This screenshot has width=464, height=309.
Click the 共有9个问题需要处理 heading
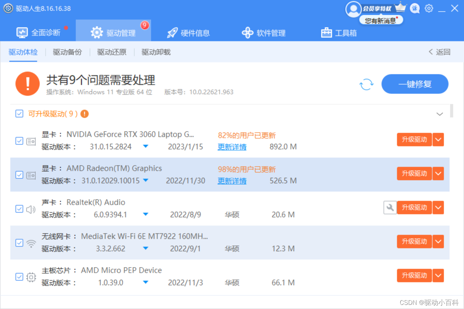pos(101,80)
